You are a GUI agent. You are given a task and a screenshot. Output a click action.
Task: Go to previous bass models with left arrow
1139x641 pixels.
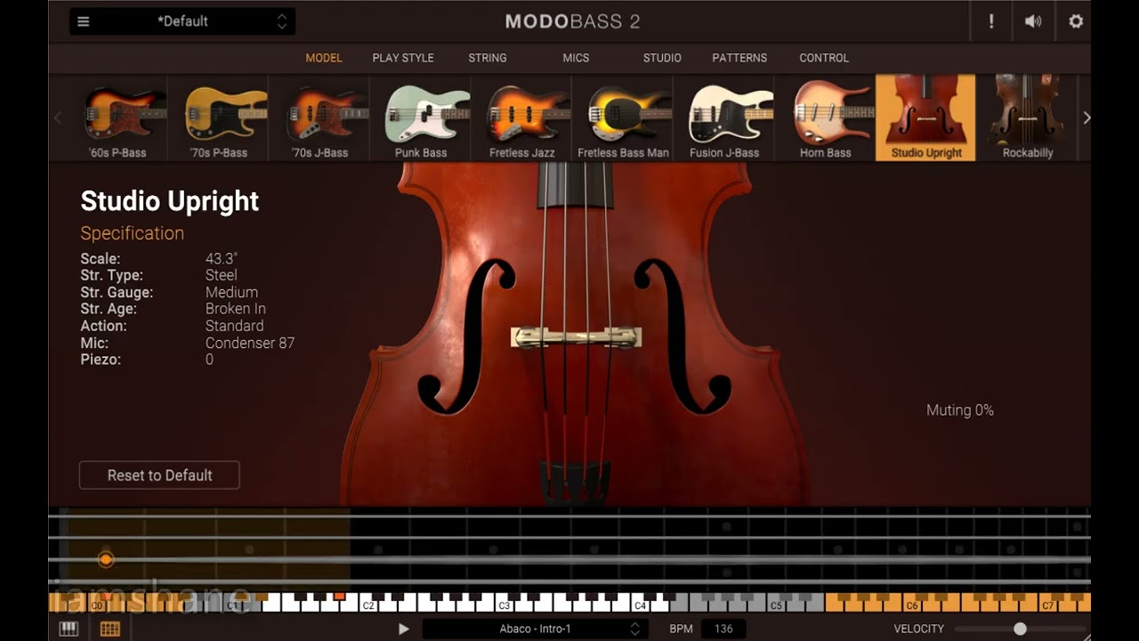[x=58, y=118]
